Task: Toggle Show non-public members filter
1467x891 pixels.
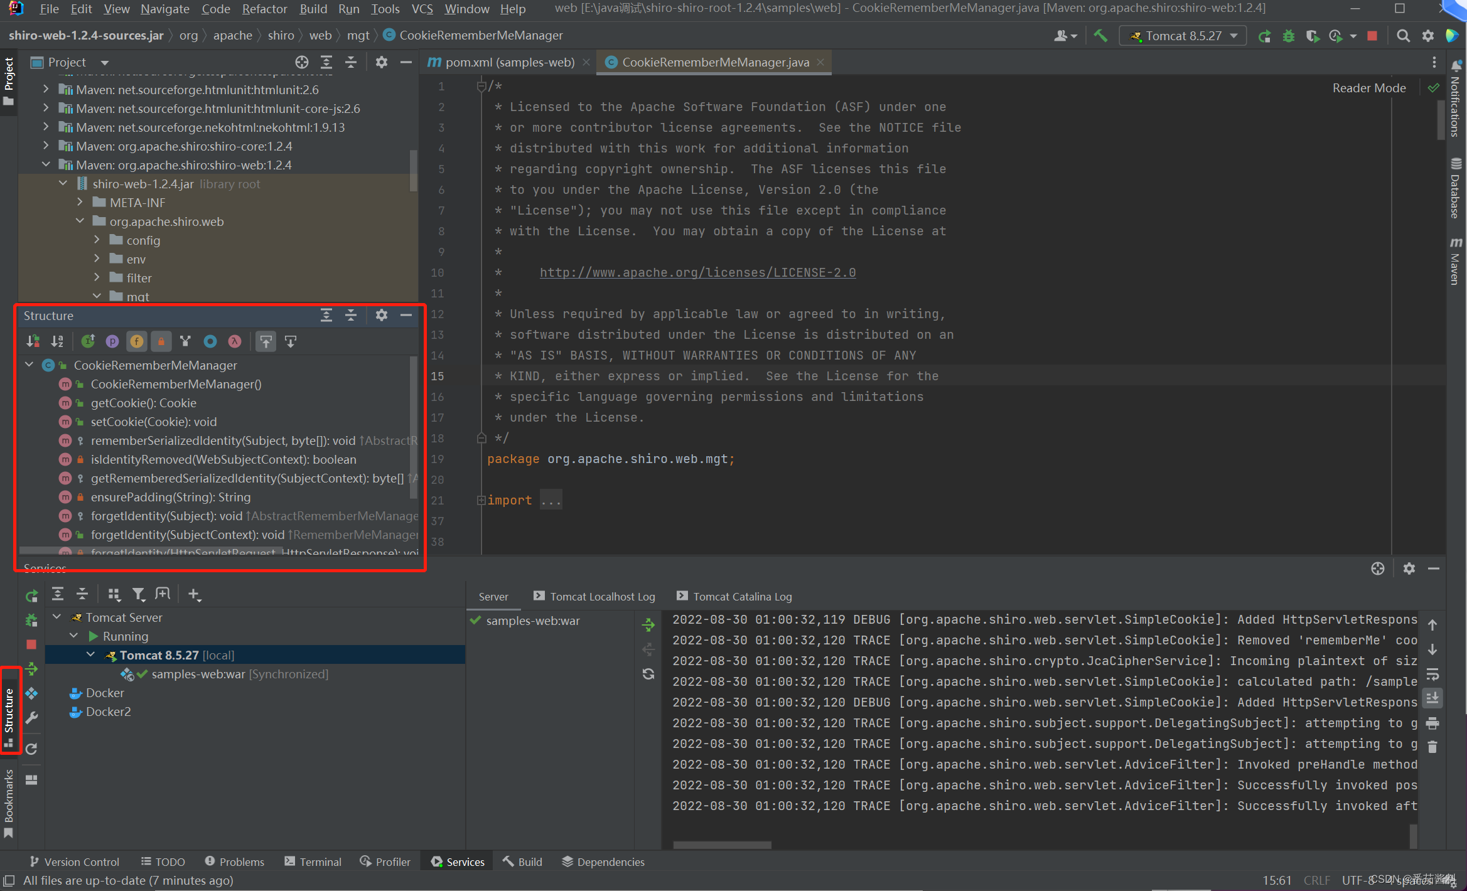Action: [x=161, y=341]
